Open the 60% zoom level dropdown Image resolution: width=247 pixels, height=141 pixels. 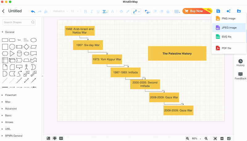coord(196,139)
